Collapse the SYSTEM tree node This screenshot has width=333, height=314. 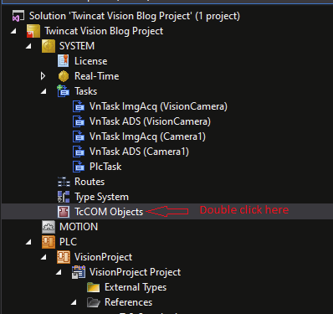tap(28, 46)
